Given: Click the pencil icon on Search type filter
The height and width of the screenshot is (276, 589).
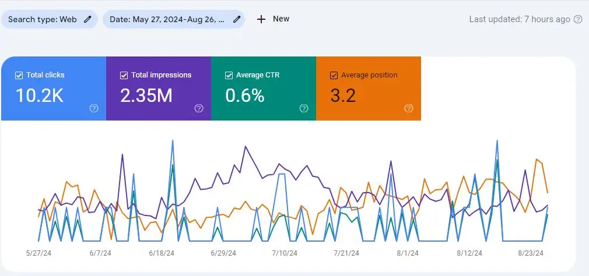Looking at the screenshot, I should click(88, 19).
